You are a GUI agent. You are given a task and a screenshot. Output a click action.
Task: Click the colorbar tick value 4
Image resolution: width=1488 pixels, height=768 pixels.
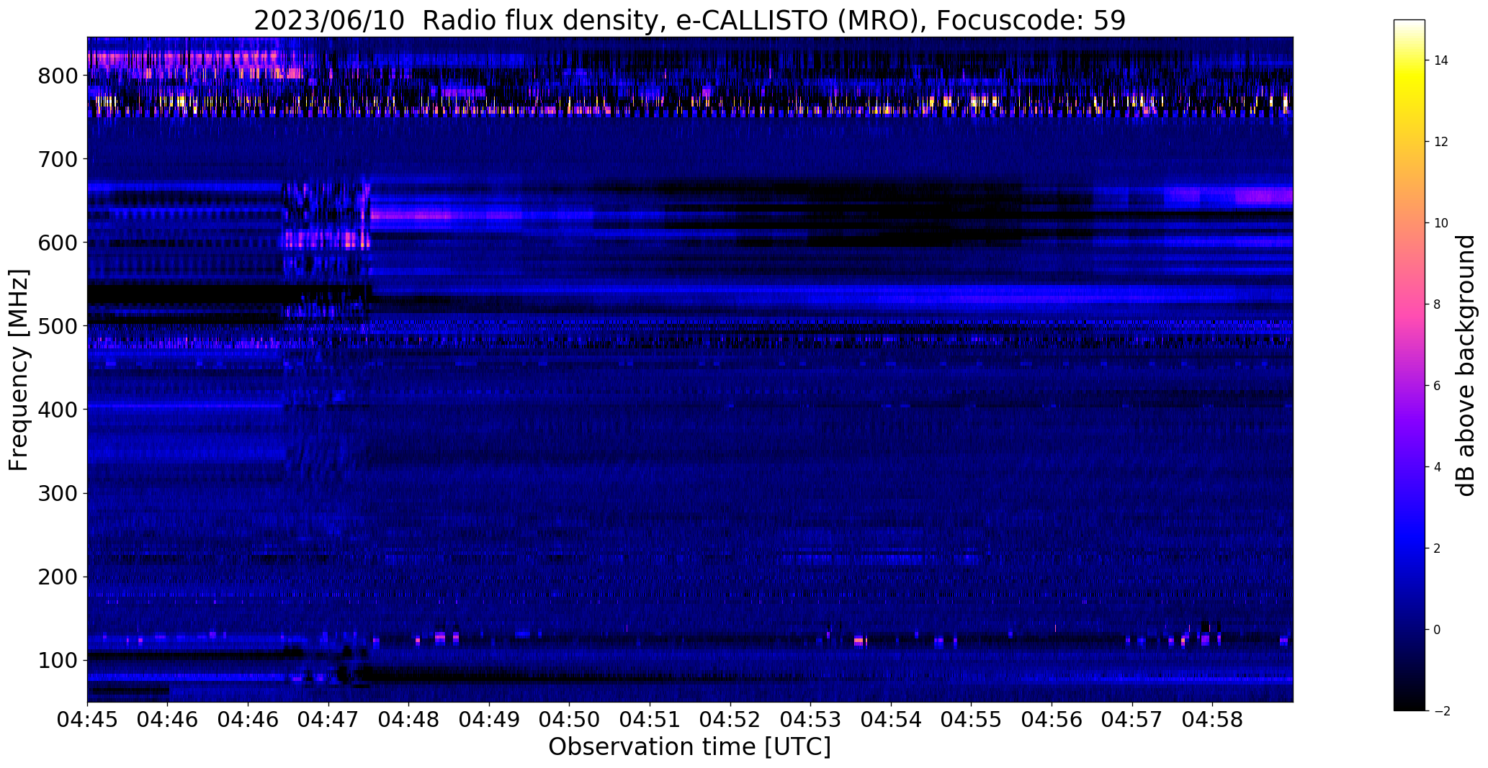point(1437,467)
